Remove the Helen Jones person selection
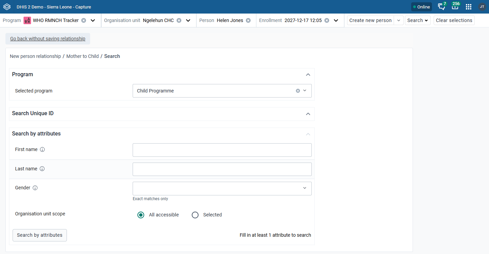Screen dimensions: 489x254 pos(248,20)
